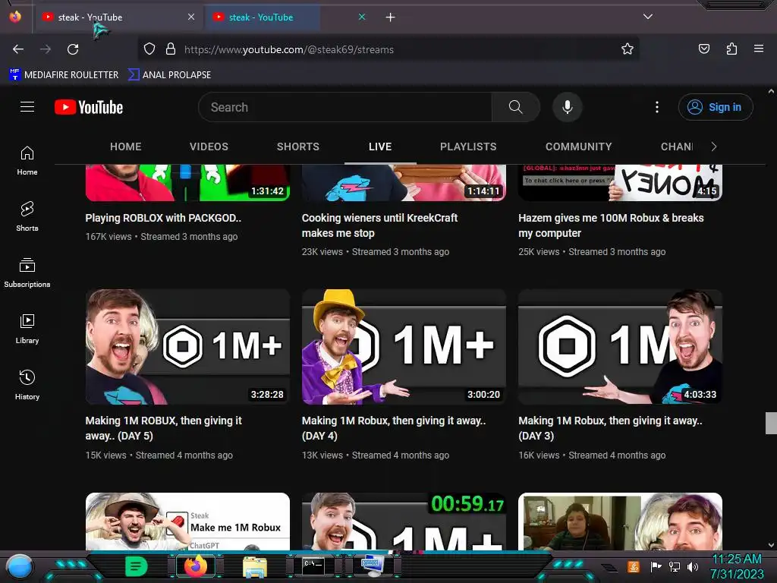Open the volume speaker tray icon
777x583 pixels.
(x=693, y=566)
